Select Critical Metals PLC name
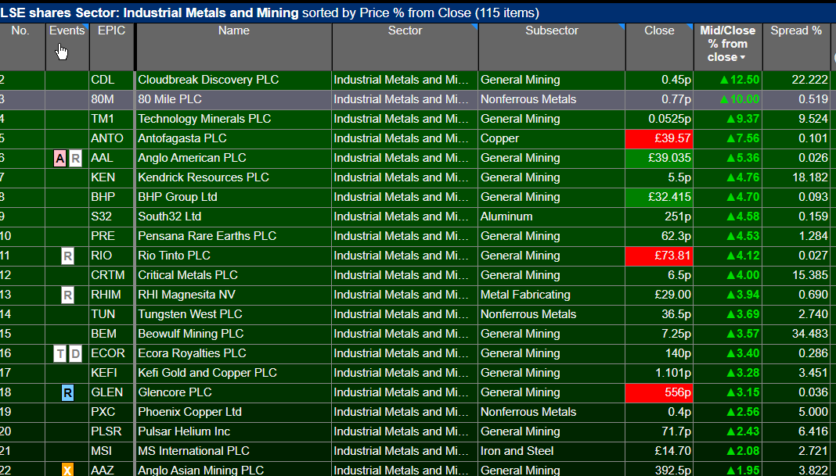The width and height of the screenshot is (836, 476). [x=188, y=275]
